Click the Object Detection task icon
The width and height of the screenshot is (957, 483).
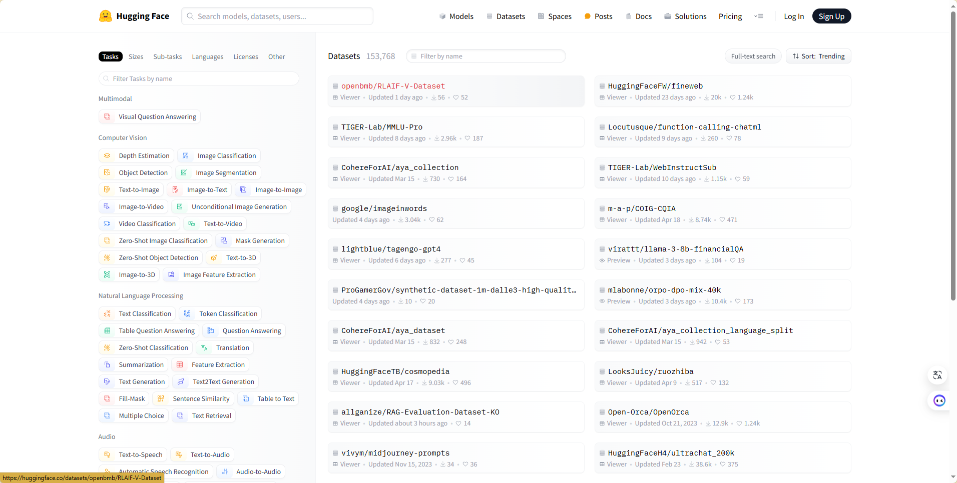(x=107, y=173)
